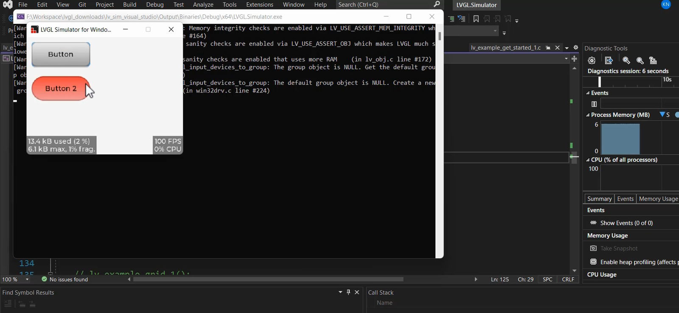Pin the Find Symbol Results panel
This screenshot has height=313, width=679.
[x=348, y=292]
